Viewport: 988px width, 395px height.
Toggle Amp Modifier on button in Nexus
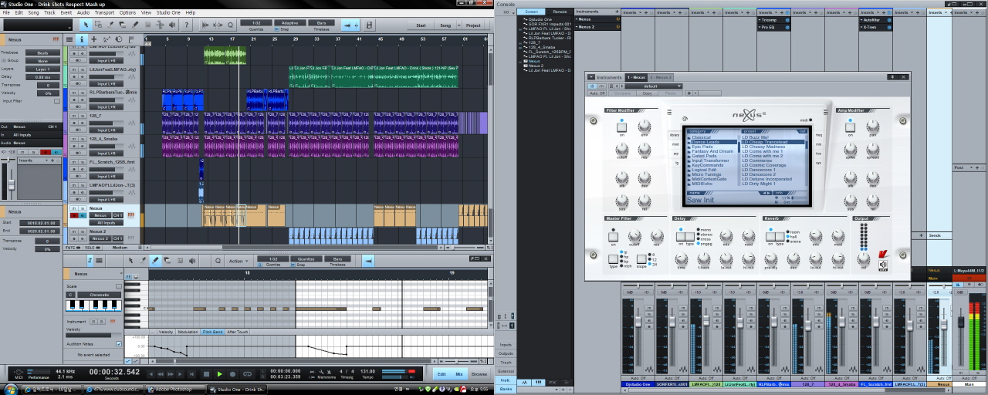[x=850, y=127]
